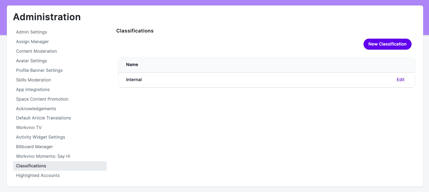Click the Name column header
The height and width of the screenshot is (192, 429).
pos(132,65)
